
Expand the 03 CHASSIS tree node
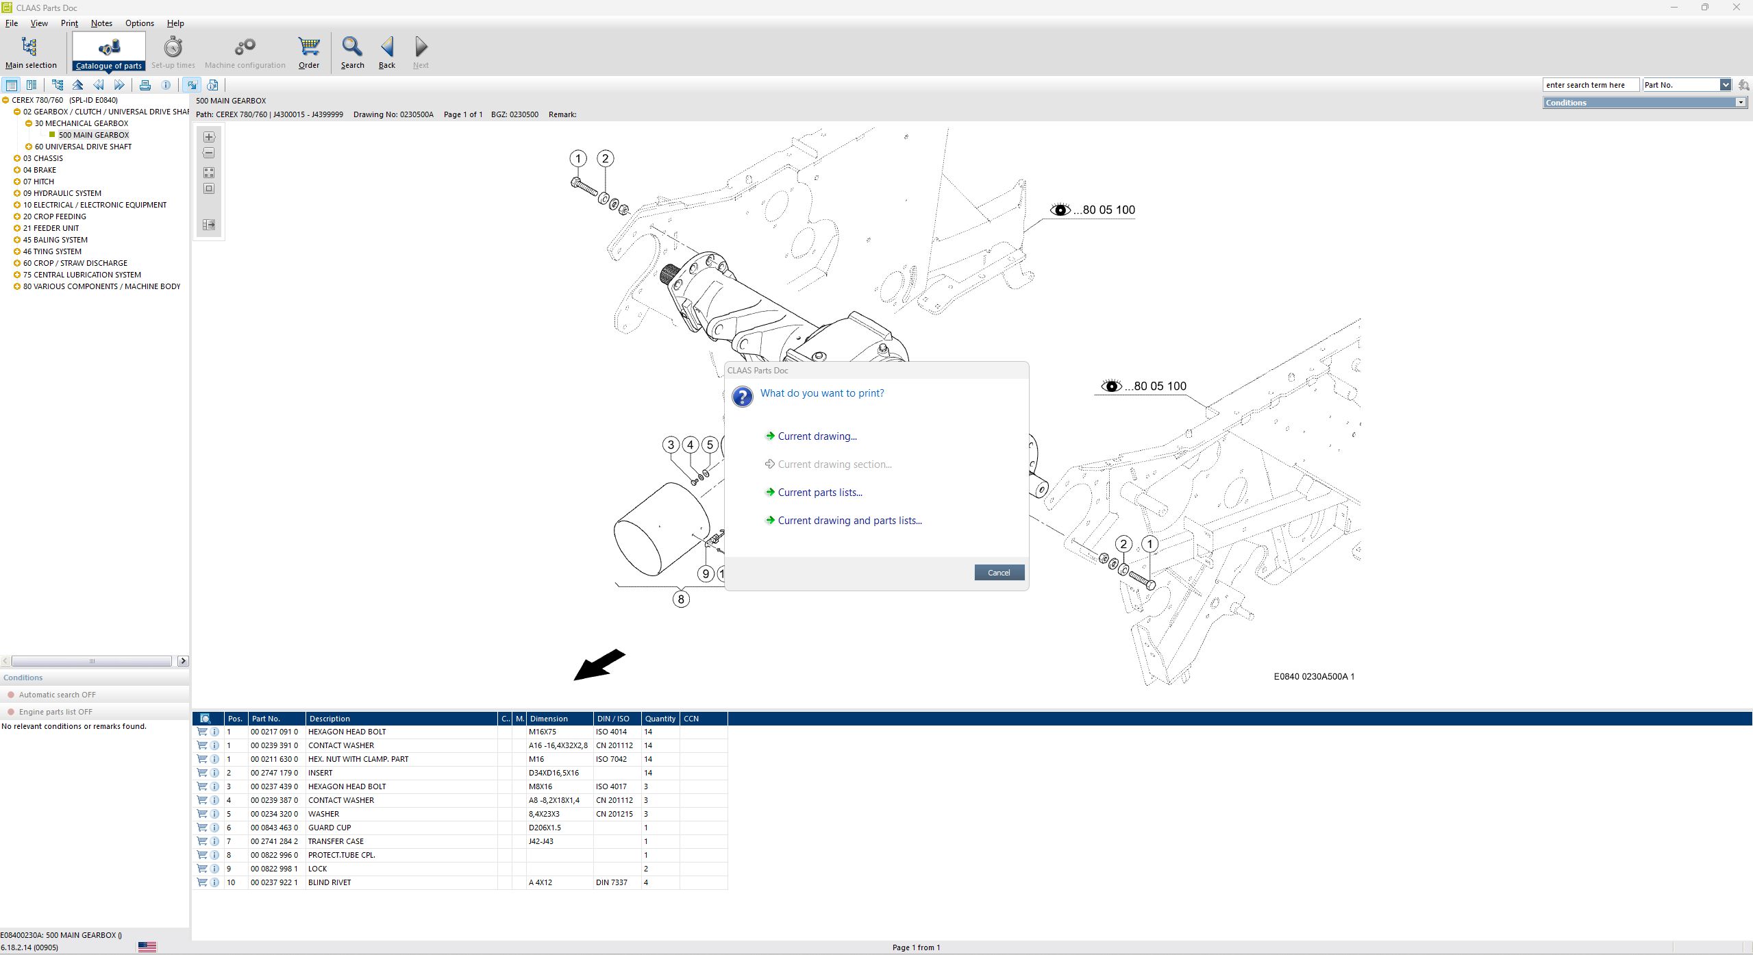(17, 158)
